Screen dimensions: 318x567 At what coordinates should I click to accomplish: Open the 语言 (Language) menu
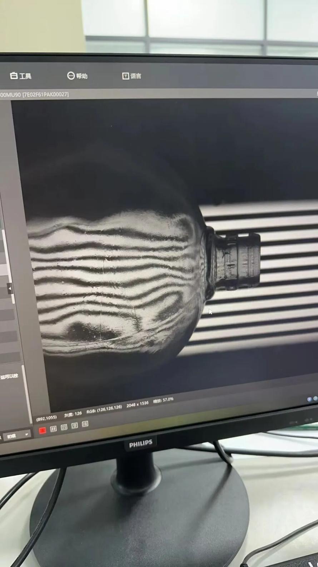[x=131, y=76]
